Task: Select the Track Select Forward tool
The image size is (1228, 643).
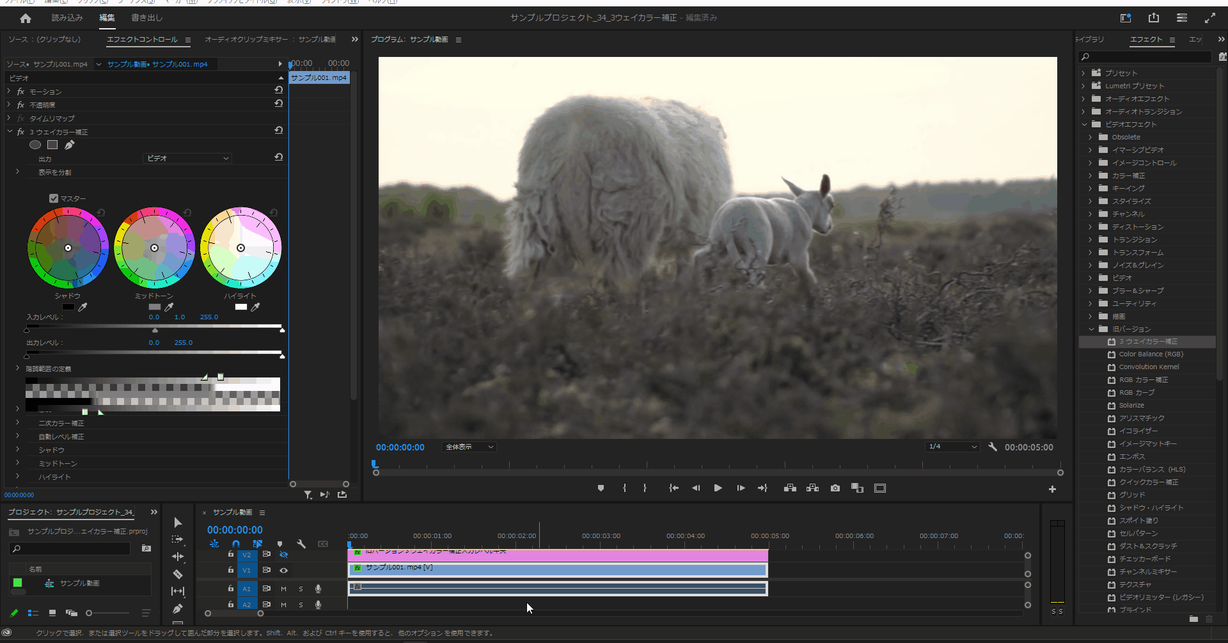Action: point(178,539)
